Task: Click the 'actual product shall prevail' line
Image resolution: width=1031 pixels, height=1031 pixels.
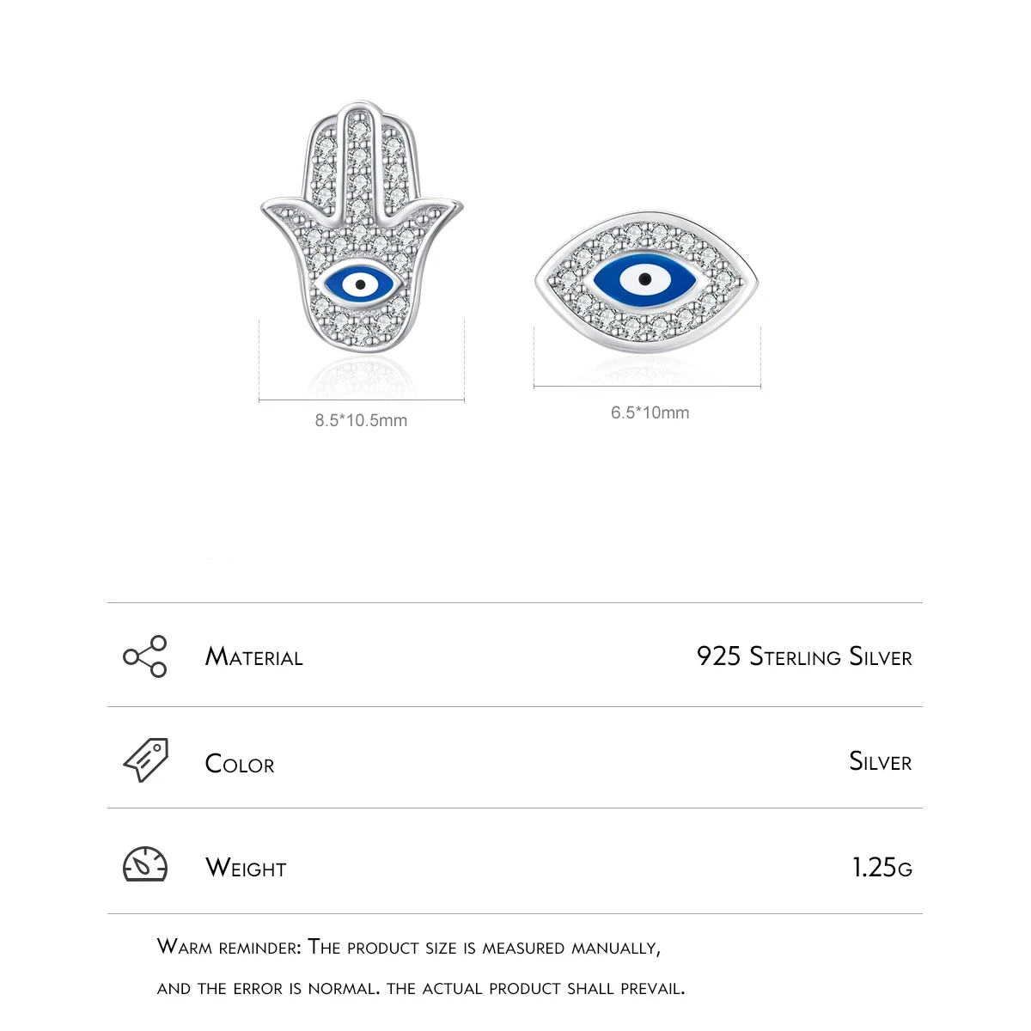Action: (421, 988)
